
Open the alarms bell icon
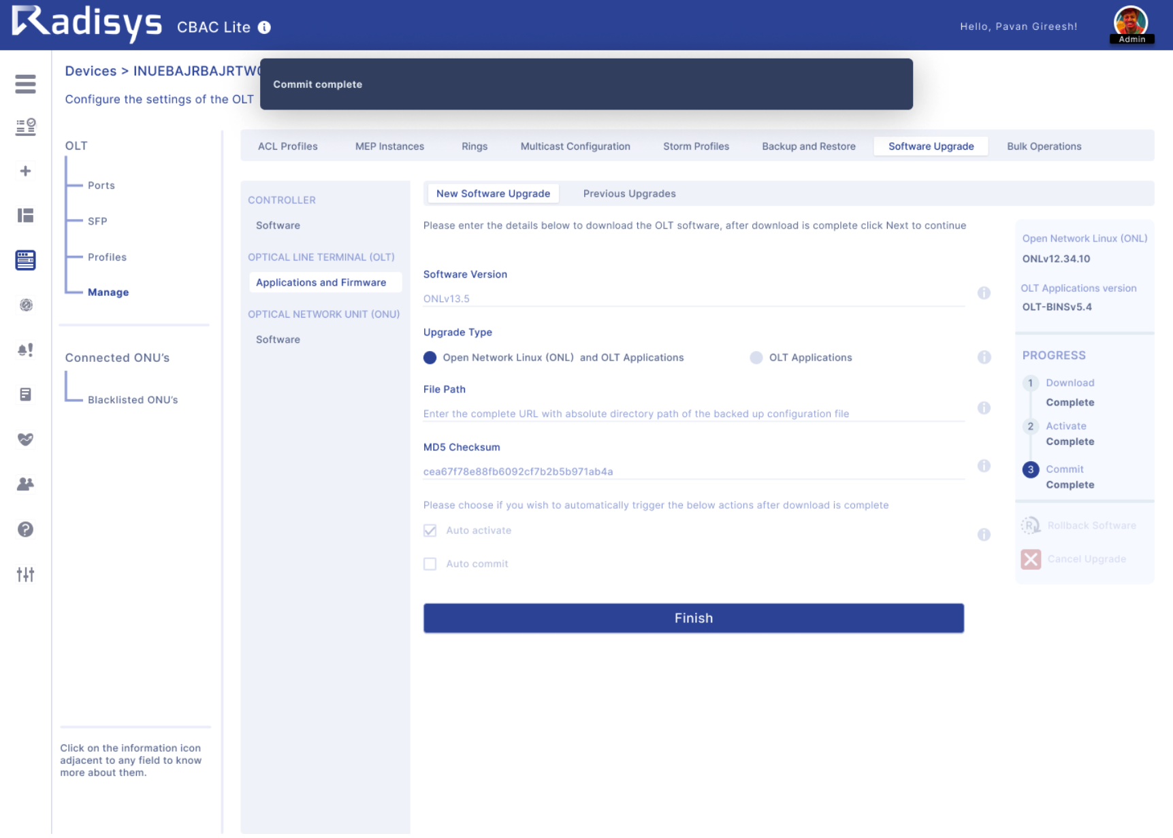coord(25,350)
